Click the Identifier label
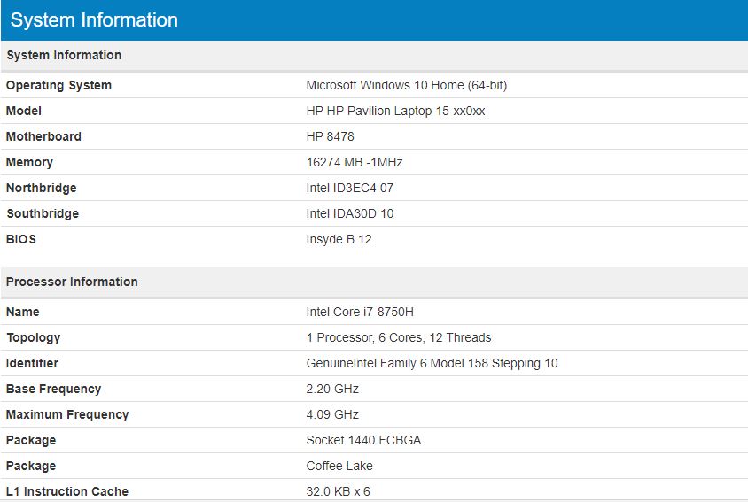748x502 pixels. 32,364
